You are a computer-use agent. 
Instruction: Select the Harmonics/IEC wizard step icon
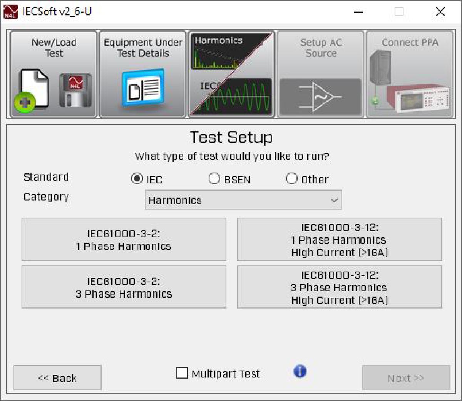(x=231, y=73)
